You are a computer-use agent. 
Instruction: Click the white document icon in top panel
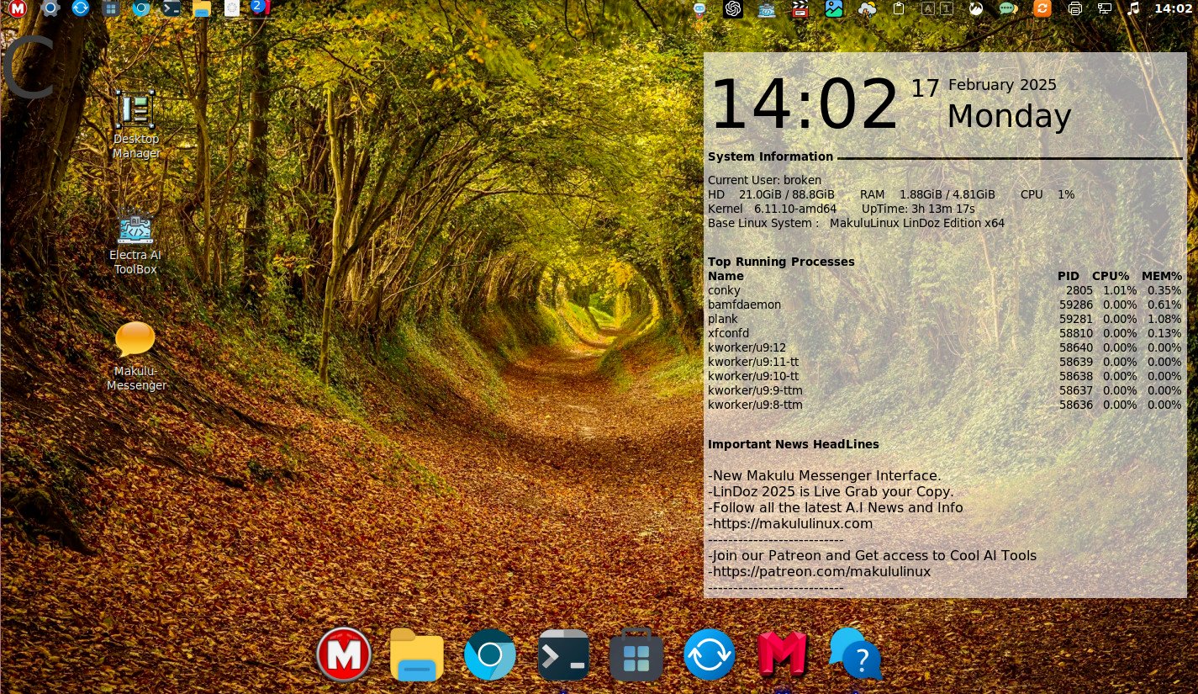[x=231, y=8]
